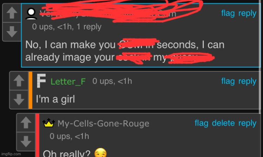This screenshot has height=157, width=263.
Task: Flag the top redacted comment
Action: point(228,13)
